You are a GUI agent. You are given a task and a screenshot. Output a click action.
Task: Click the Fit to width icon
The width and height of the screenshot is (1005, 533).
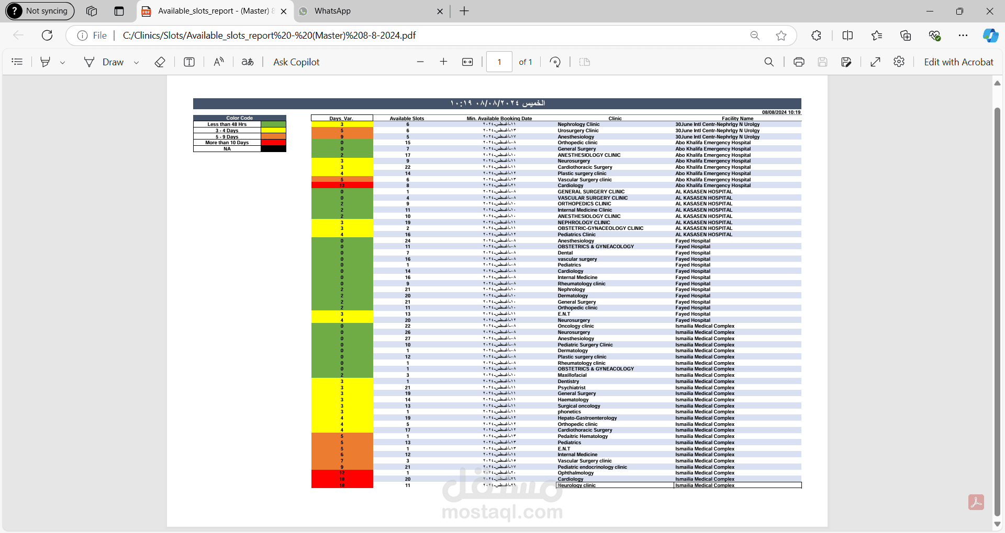467,62
